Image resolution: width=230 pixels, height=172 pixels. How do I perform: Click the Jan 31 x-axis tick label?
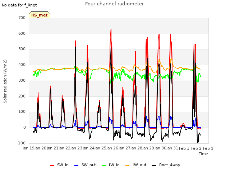[172, 148]
